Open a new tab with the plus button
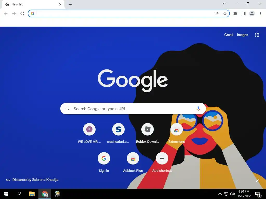Screen dimensions: 266x199 [70, 4]
